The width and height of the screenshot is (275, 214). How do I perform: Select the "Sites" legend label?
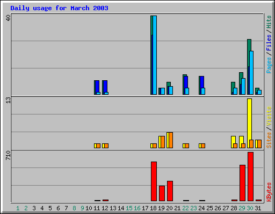pyautogui.click(x=269, y=140)
